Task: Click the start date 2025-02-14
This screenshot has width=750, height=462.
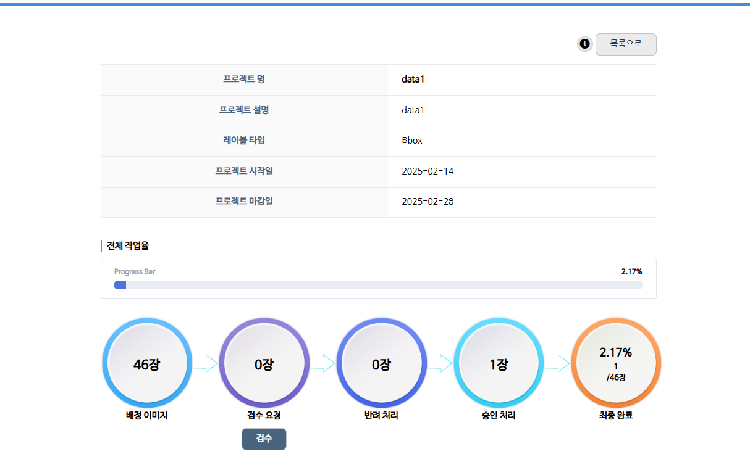Action: pyautogui.click(x=428, y=171)
